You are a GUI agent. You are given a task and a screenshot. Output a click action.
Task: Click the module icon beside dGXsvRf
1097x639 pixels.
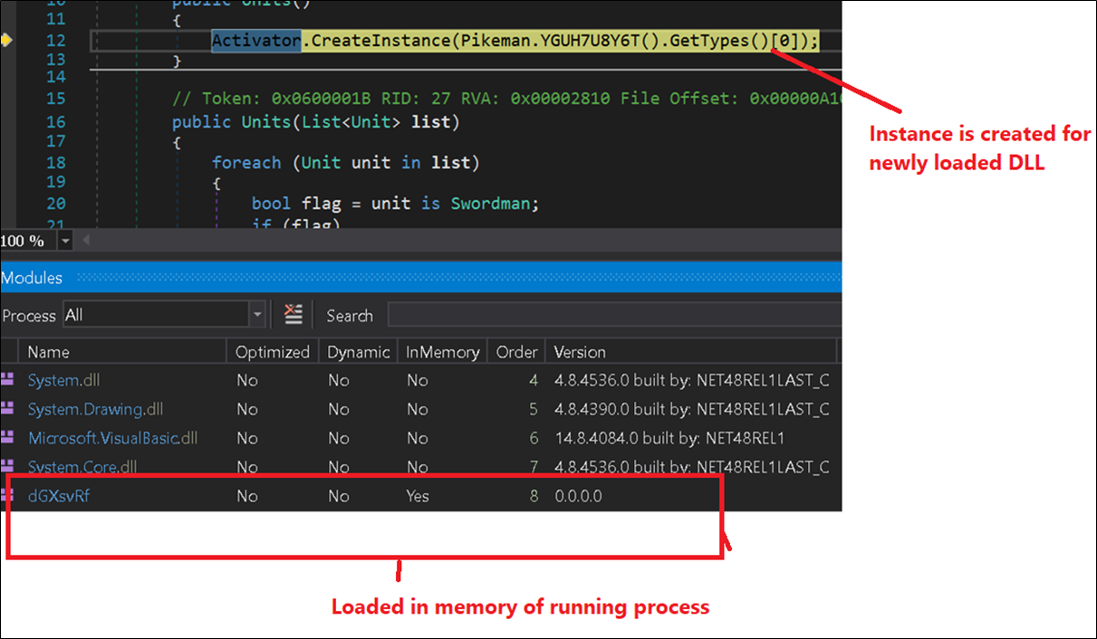click(8, 496)
